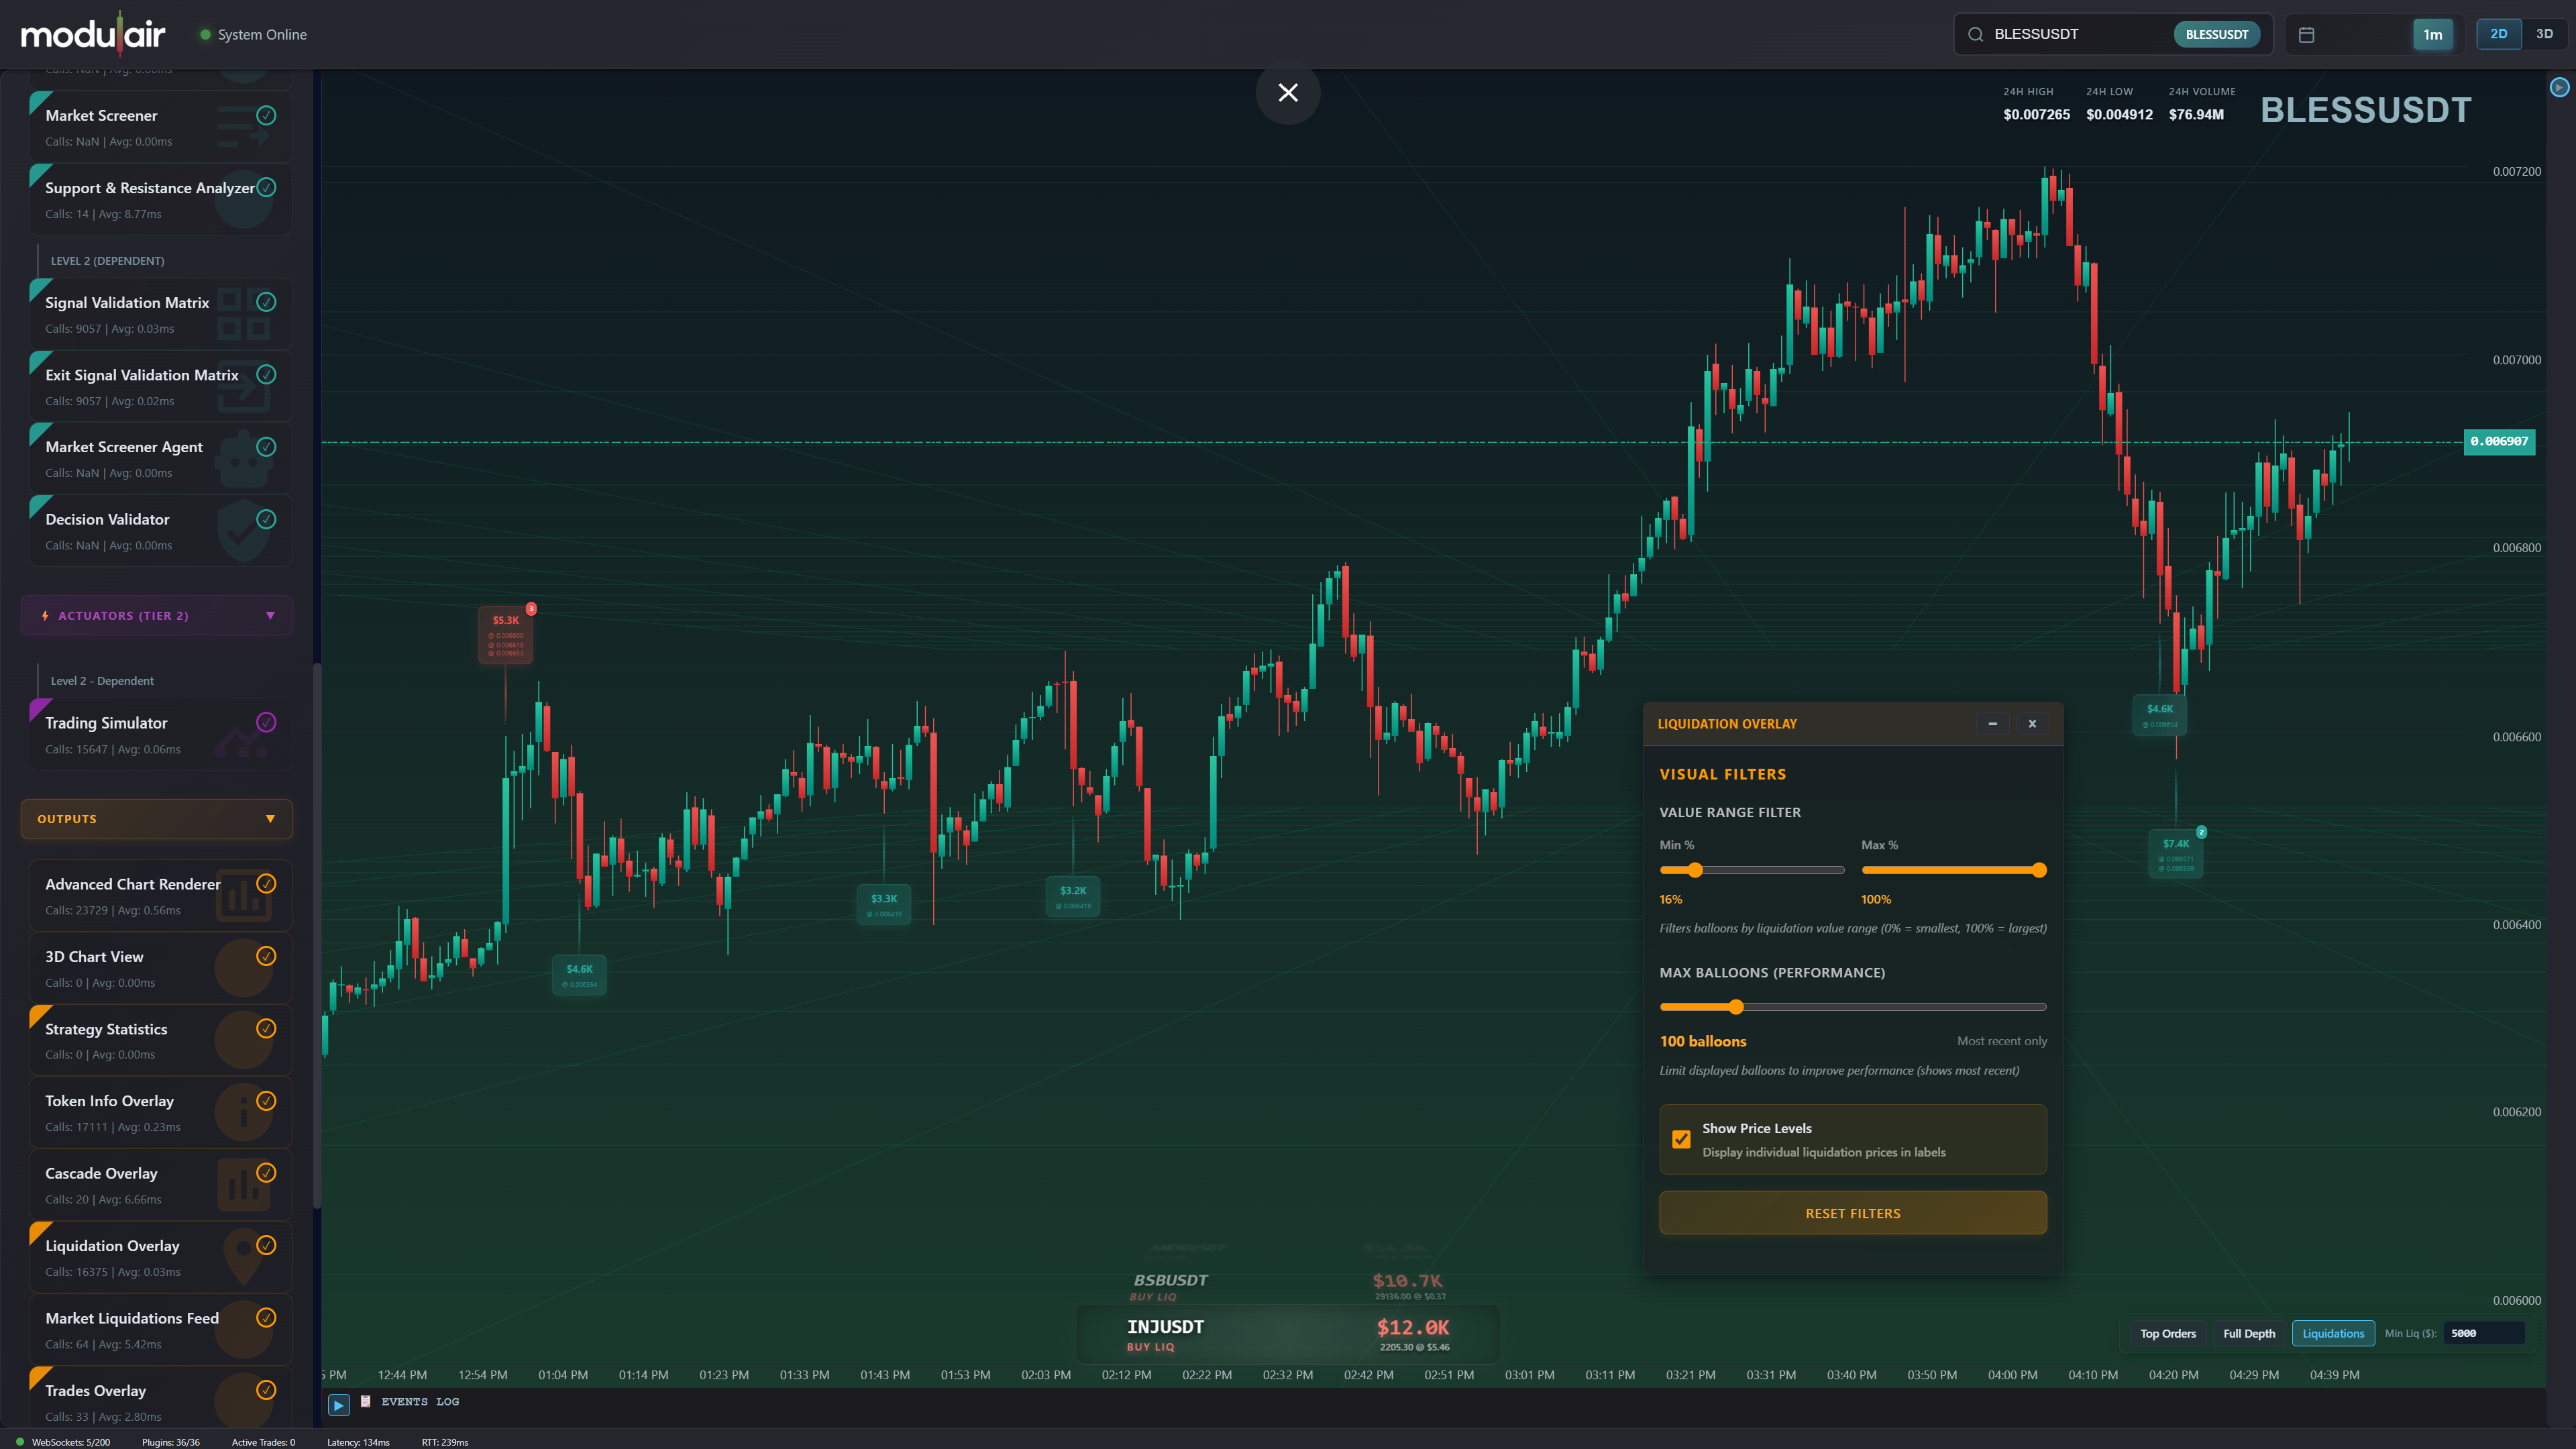
Task: Click the Max Balloons slider handle
Action: click(x=1736, y=1007)
